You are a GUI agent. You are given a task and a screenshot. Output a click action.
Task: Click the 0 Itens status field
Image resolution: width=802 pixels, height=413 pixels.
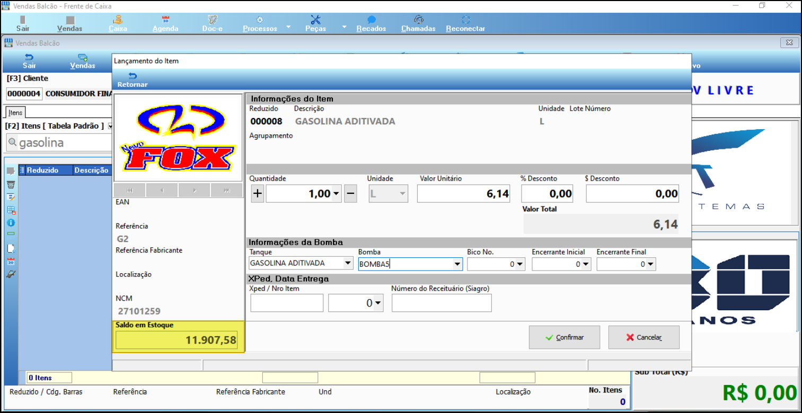tap(49, 378)
